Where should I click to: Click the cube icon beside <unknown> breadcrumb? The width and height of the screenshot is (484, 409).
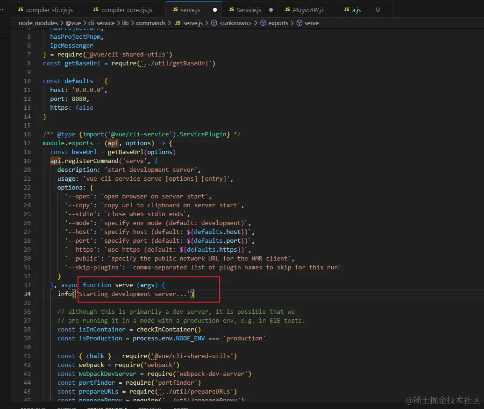coord(214,23)
